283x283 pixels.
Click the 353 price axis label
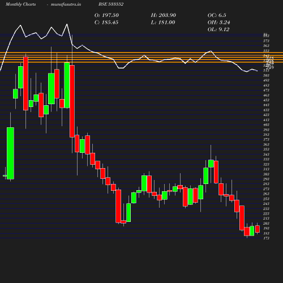pos(266,149)
